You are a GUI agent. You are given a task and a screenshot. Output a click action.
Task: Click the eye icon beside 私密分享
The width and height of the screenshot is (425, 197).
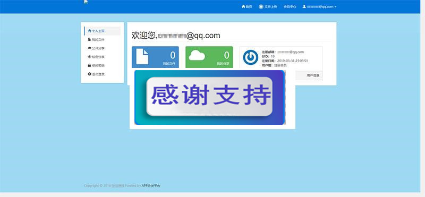click(90, 57)
